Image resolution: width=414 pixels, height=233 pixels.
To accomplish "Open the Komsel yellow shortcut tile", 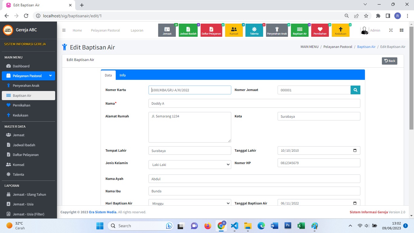I will point(234,30).
